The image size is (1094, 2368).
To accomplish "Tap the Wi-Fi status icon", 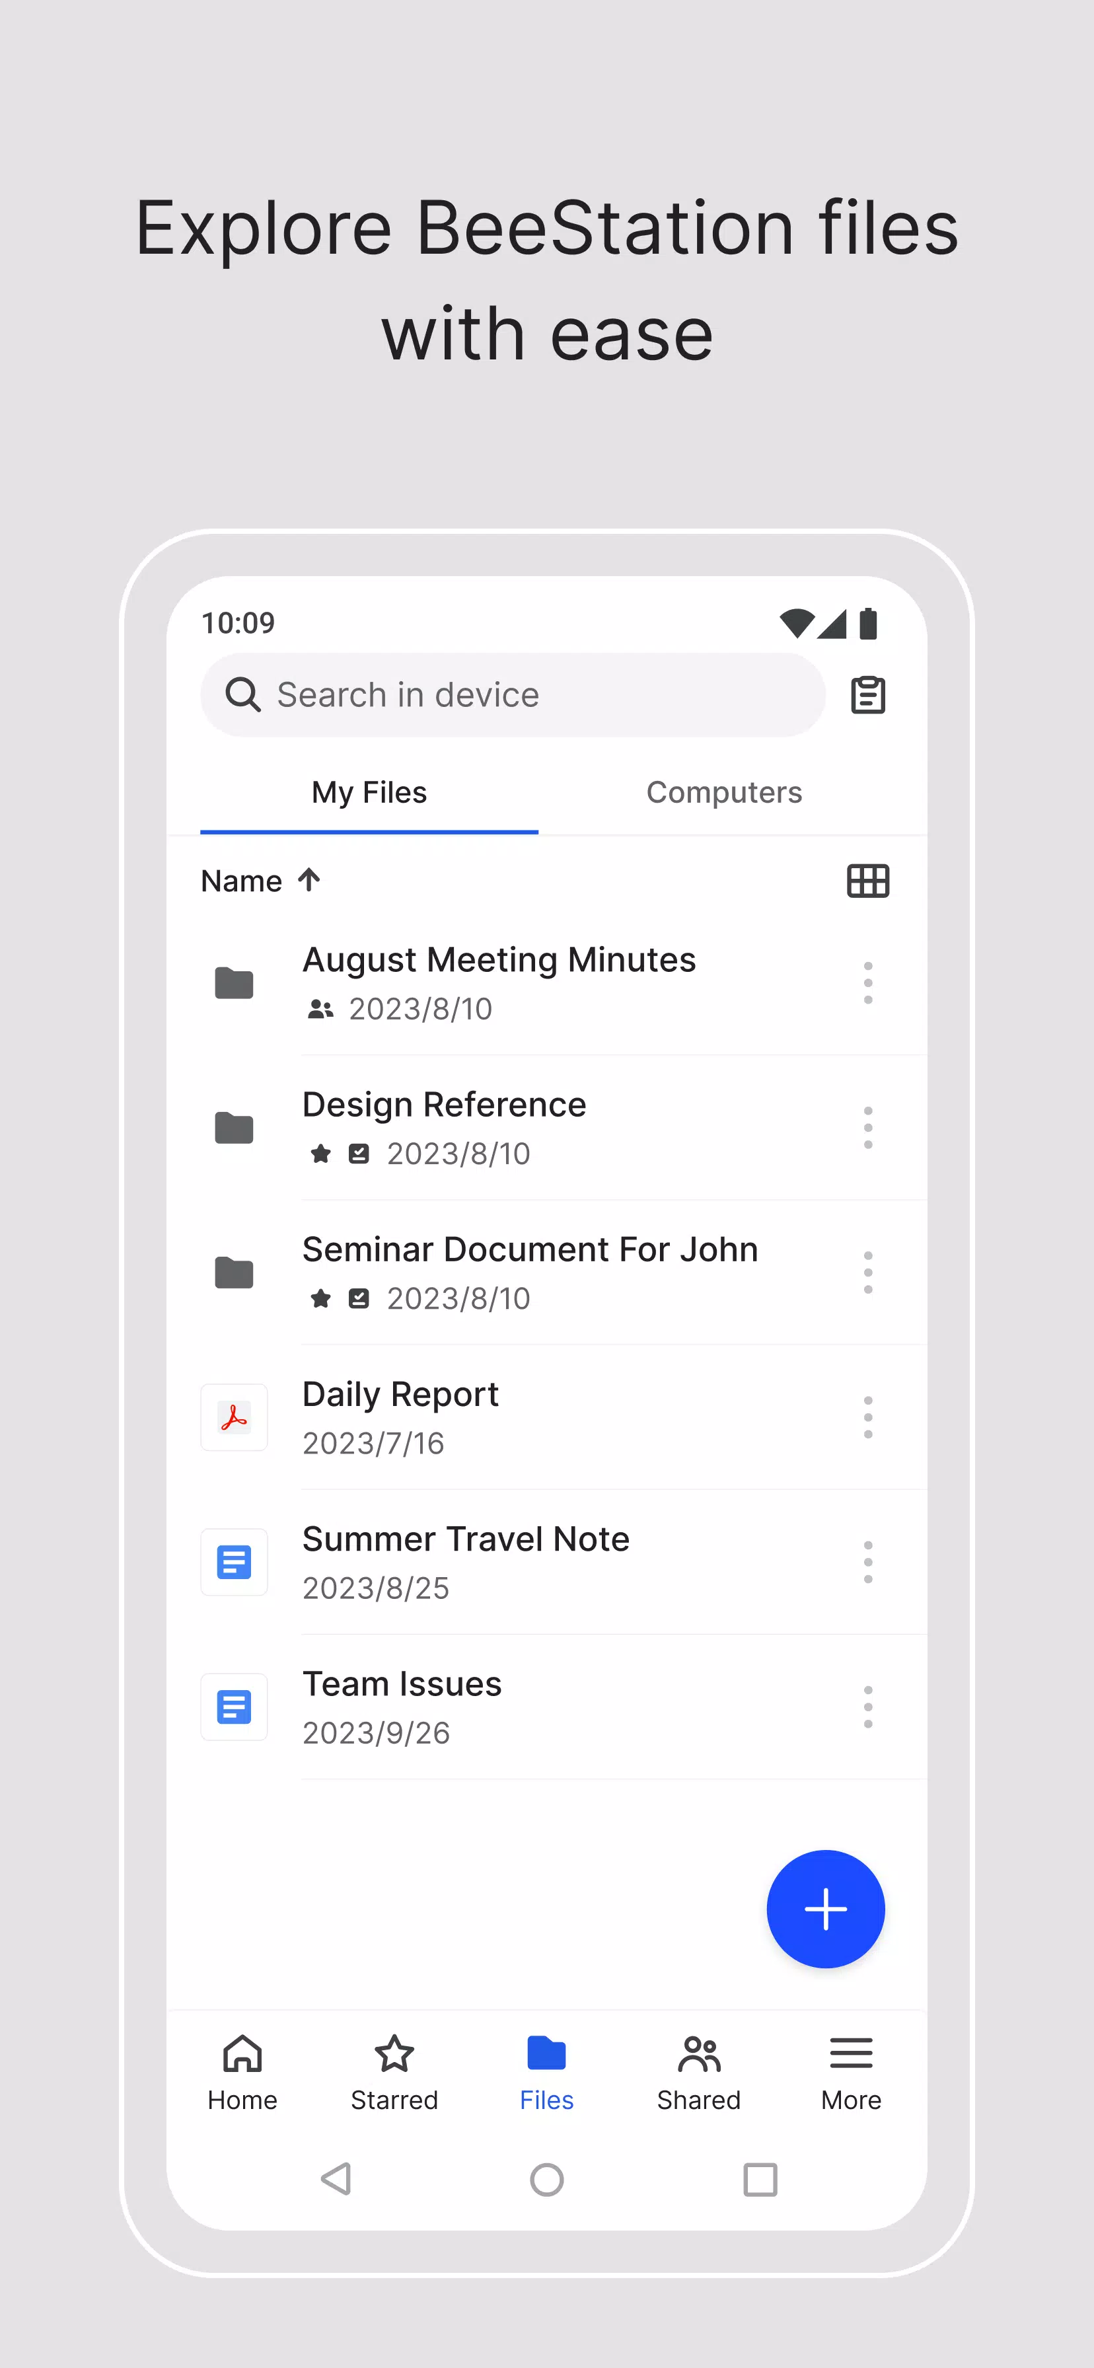I will tap(796, 623).
